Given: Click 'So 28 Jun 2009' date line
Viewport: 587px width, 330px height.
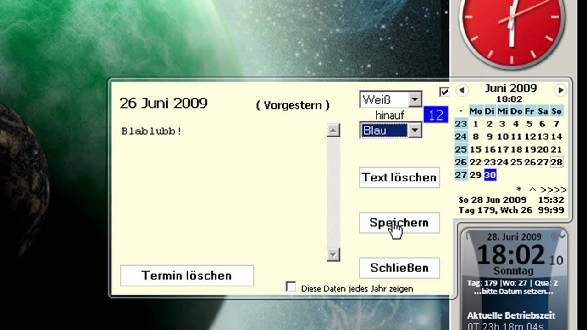Looking at the screenshot, I should pyautogui.click(x=493, y=200).
